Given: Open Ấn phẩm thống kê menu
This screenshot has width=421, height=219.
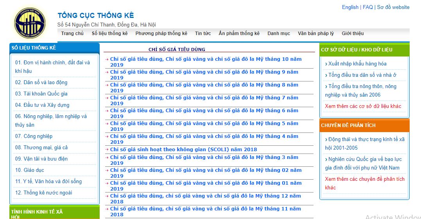Looking at the screenshot, I should [239, 34].
